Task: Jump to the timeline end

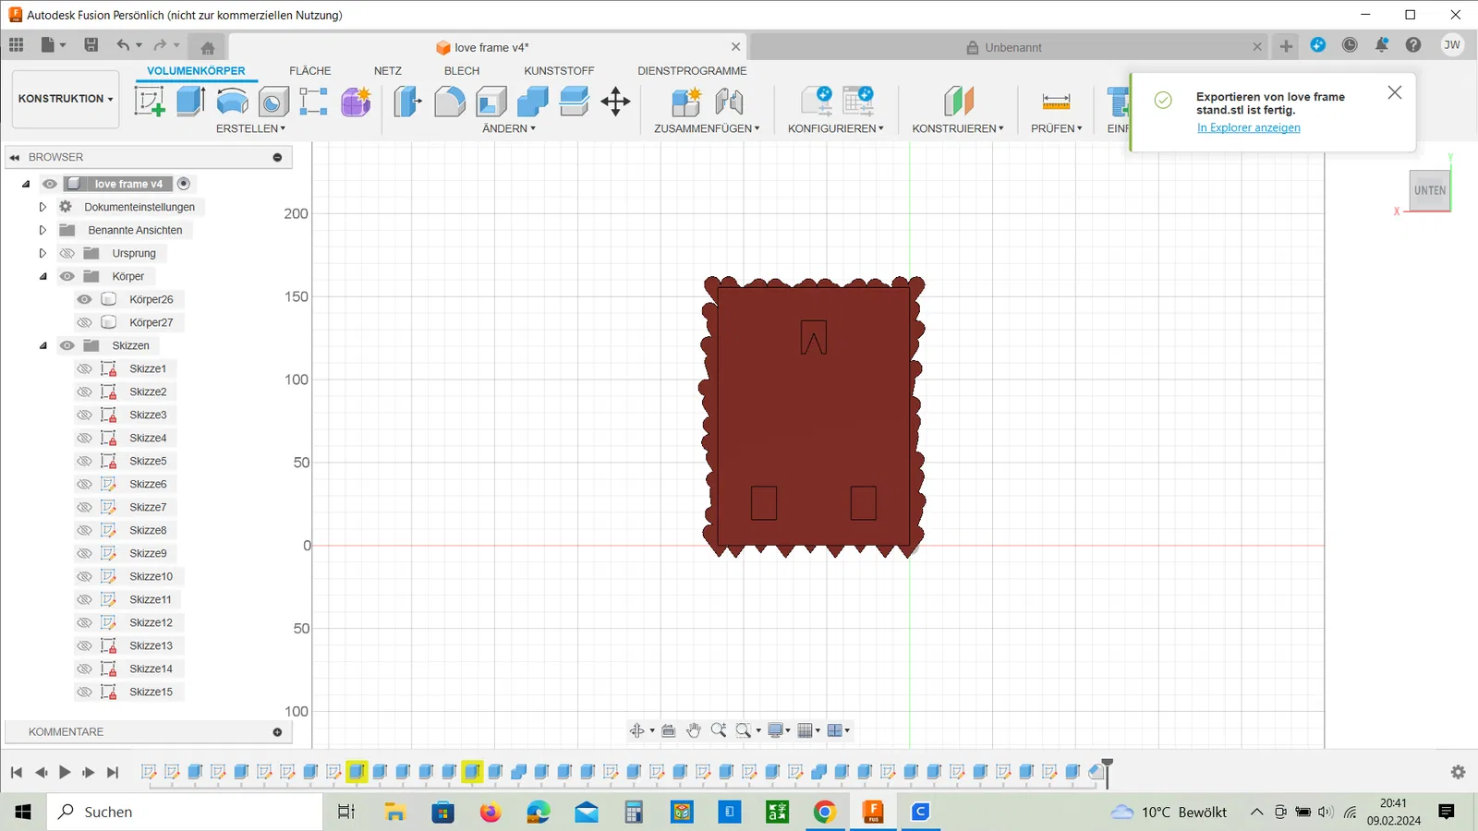Action: click(x=113, y=772)
